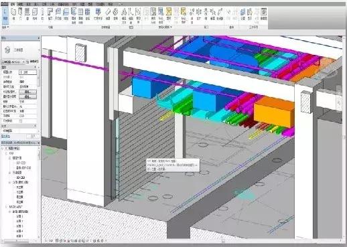Open the 建筑 ribbon tab

click(13, 4)
